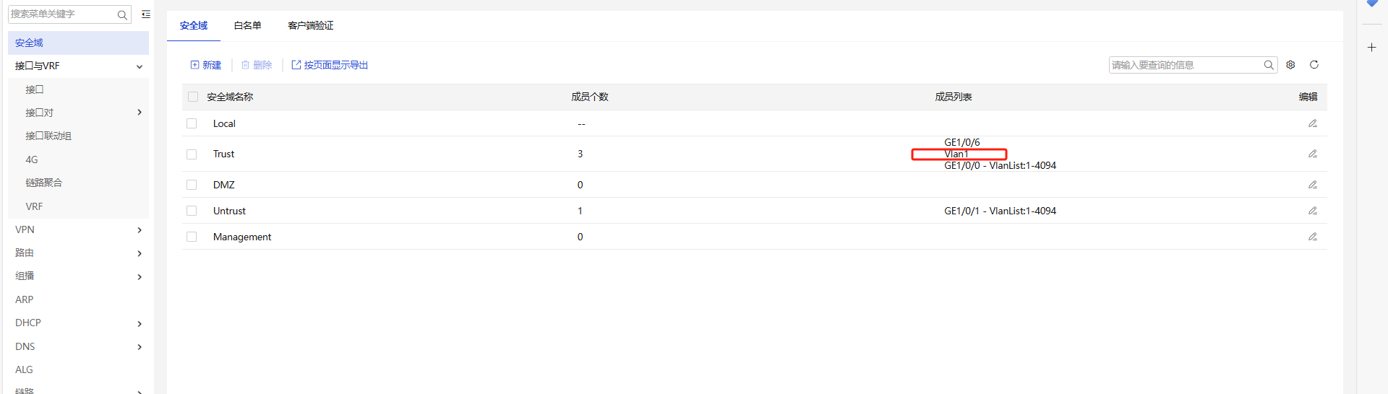Switch to the 白名单 tab
Viewport: 1388px width, 394px height.
[247, 25]
